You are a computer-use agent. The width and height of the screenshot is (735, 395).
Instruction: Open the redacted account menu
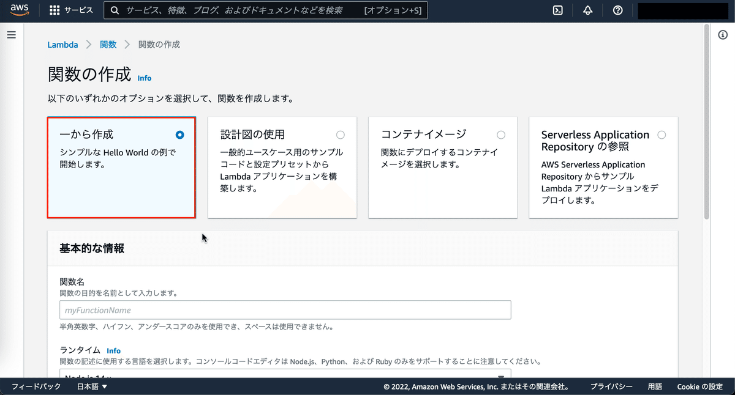[682, 10]
